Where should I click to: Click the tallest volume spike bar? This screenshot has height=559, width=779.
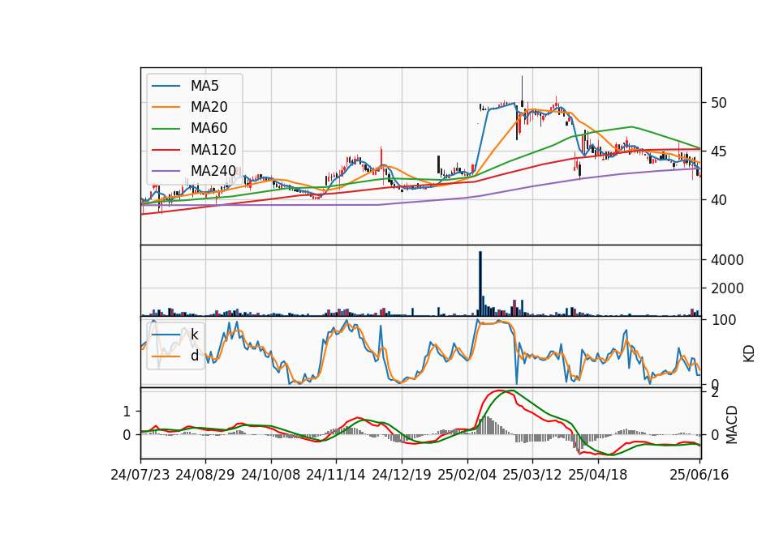[x=480, y=284]
